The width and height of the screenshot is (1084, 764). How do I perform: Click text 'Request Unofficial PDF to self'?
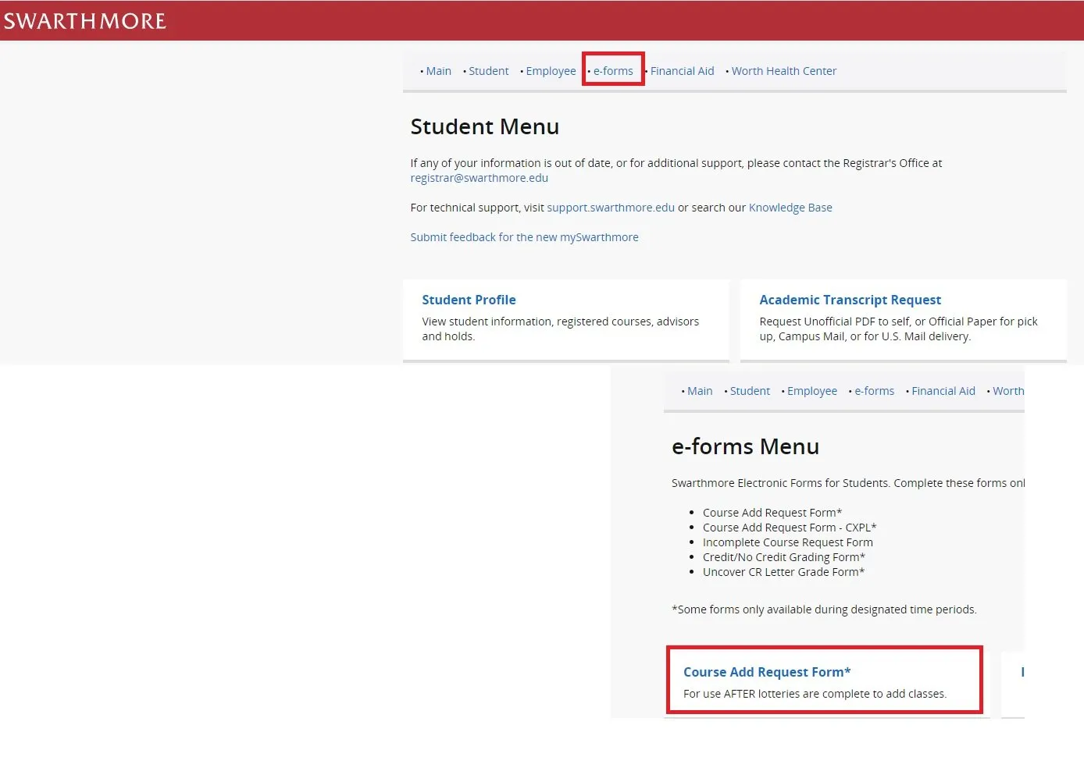point(835,322)
